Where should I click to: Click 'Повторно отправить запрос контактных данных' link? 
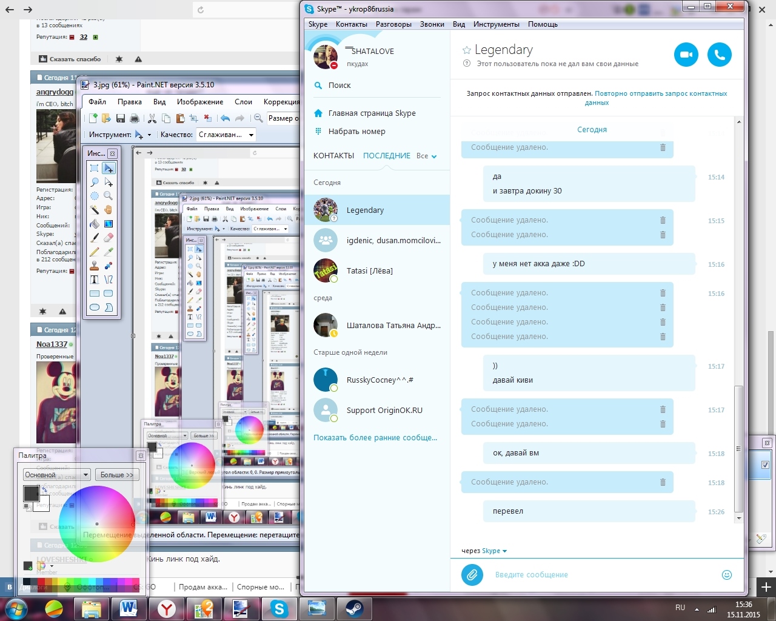click(661, 98)
